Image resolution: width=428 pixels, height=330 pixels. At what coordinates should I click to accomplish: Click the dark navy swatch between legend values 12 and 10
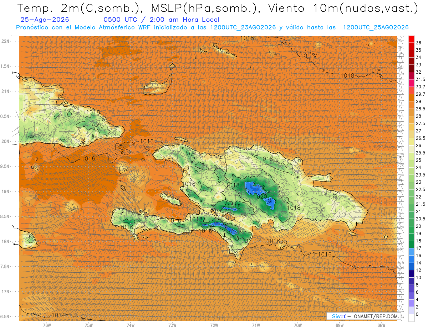(411, 274)
